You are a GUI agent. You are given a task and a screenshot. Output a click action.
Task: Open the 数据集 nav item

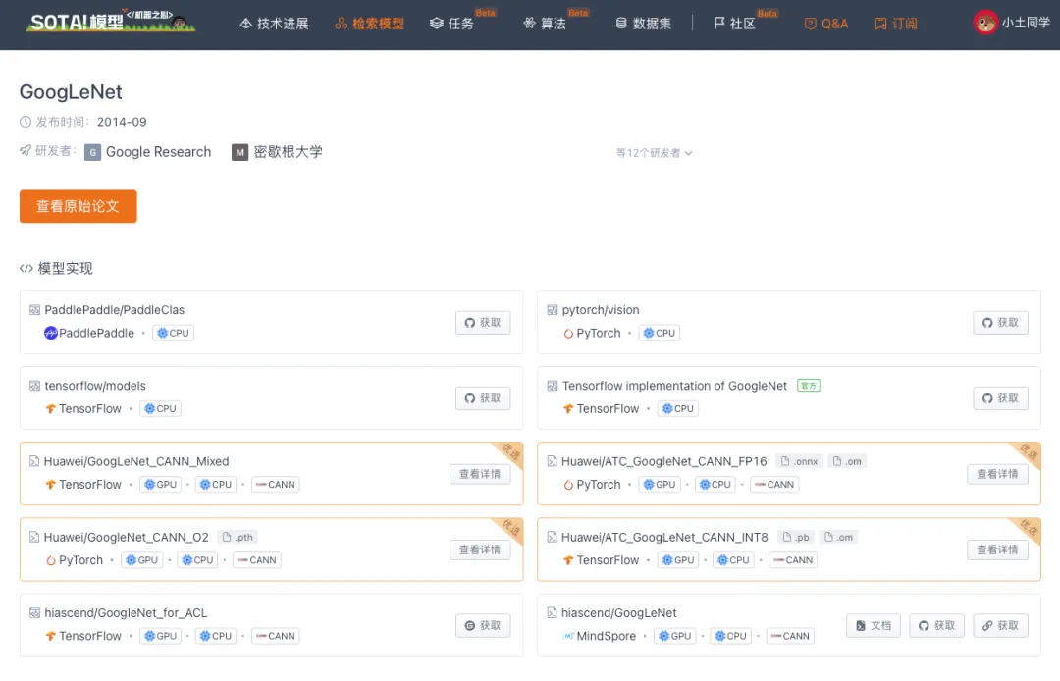(x=644, y=24)
